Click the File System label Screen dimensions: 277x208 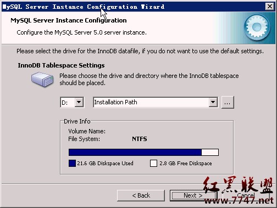point(84,139)
